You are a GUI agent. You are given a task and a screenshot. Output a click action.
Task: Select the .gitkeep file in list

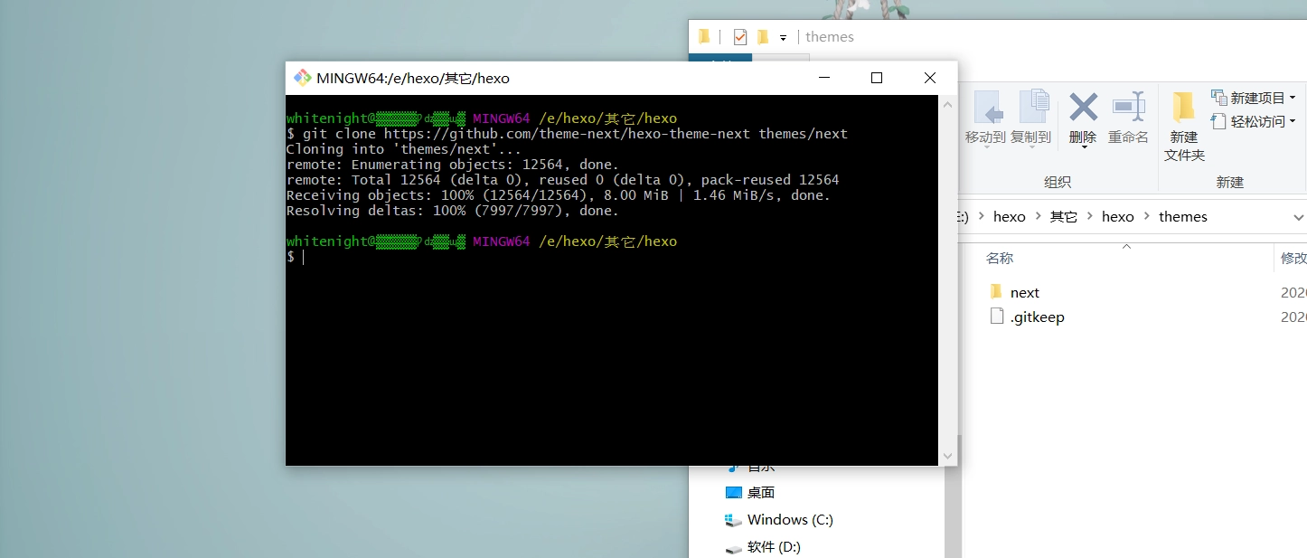(1037, 317)
